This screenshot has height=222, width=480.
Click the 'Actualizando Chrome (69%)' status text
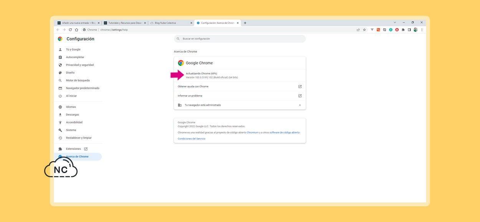point(202,73)
